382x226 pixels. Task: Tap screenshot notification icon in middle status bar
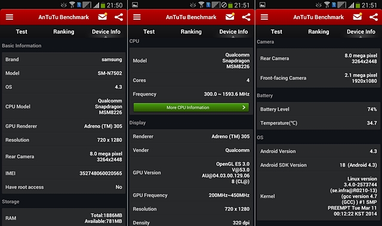coord(135,5)
